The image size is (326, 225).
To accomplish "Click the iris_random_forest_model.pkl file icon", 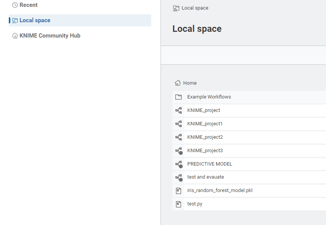I will tap(178, 191).
